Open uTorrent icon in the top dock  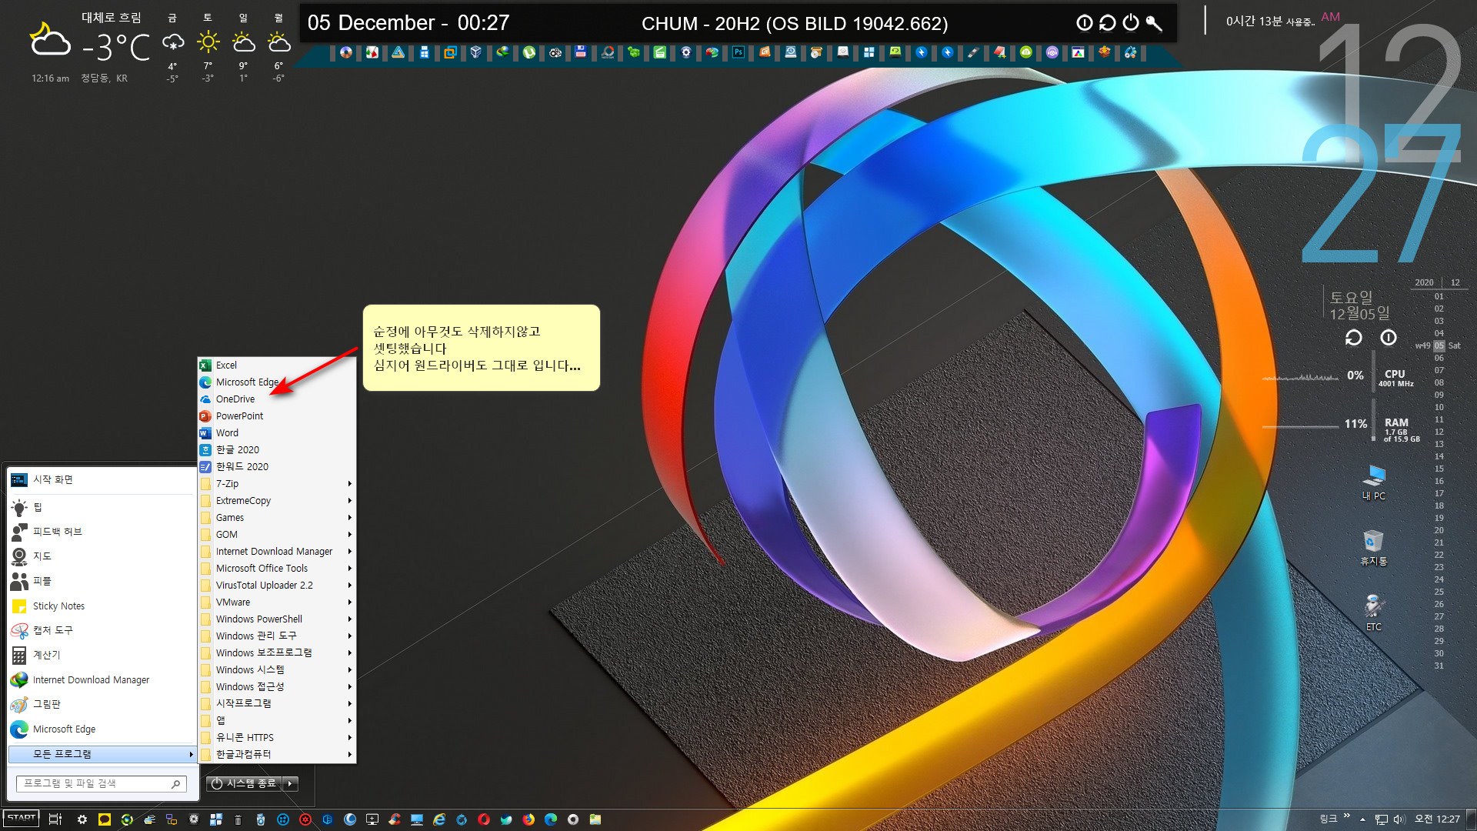pyautogui.click(x=529, y=52)
